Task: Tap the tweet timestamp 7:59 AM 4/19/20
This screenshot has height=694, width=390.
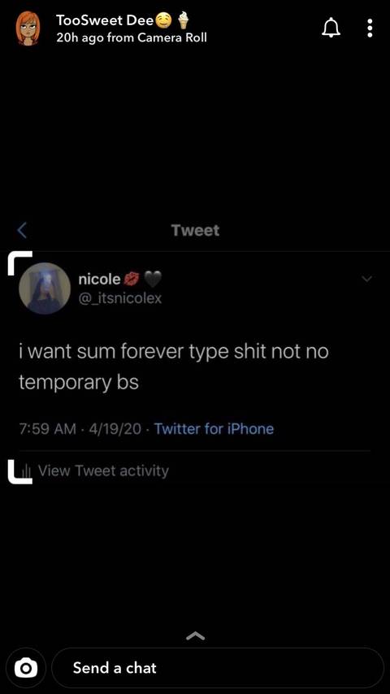Action: pos(80,428)
